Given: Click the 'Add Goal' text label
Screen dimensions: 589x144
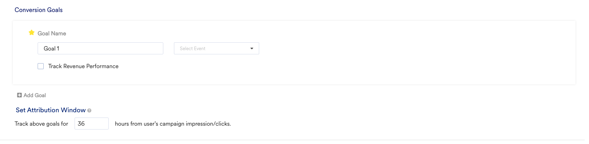Looking at the screenshot, I should (35, 95).
